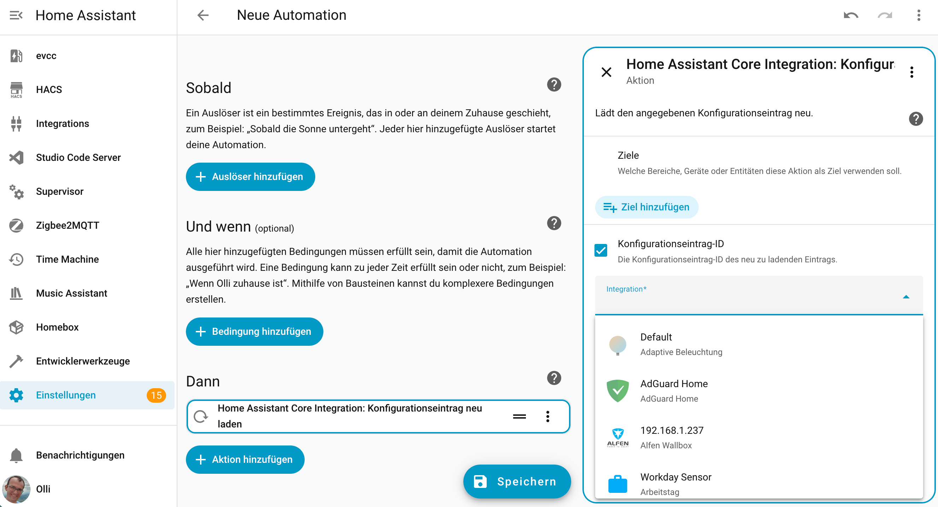This screenshot has width=938, height=507.
Task: Click the Ziel hinzufügen chip button
Action: click(x=646, y=207)
